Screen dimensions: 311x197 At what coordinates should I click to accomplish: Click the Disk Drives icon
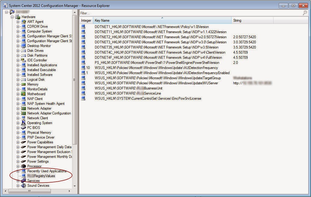23,51
